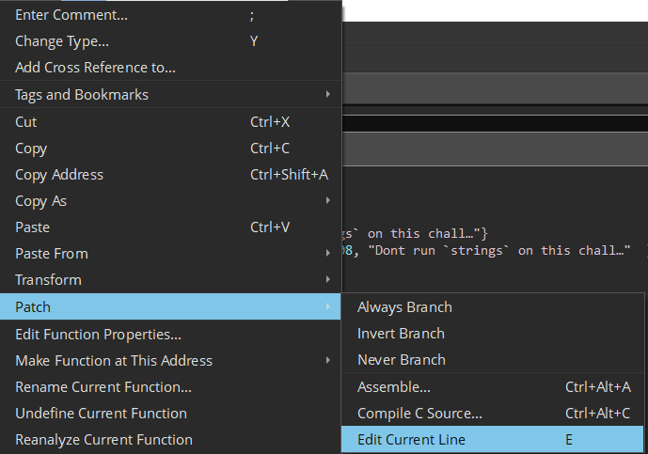Expand the Tags and Bookmarks submenu
648x454 pixels.
pyautogui.click(x=82, y=95)
